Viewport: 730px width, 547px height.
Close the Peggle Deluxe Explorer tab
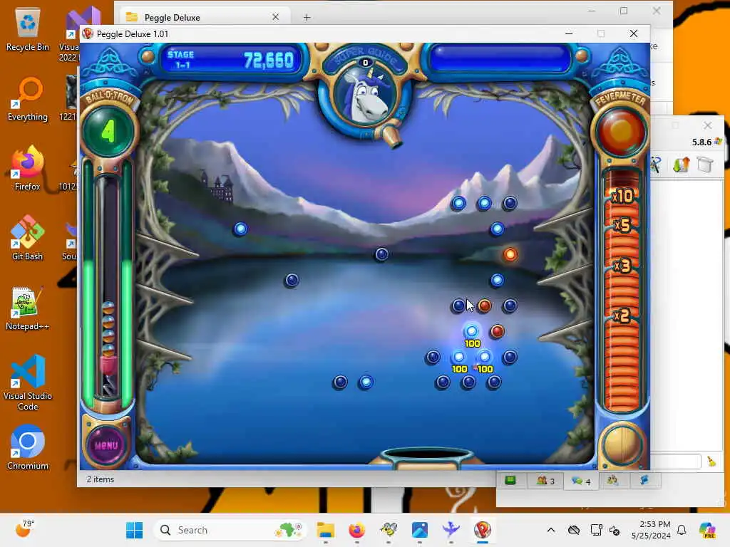tap(275, 17)
